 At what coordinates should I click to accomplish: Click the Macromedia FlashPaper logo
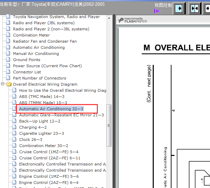point(133,20)
